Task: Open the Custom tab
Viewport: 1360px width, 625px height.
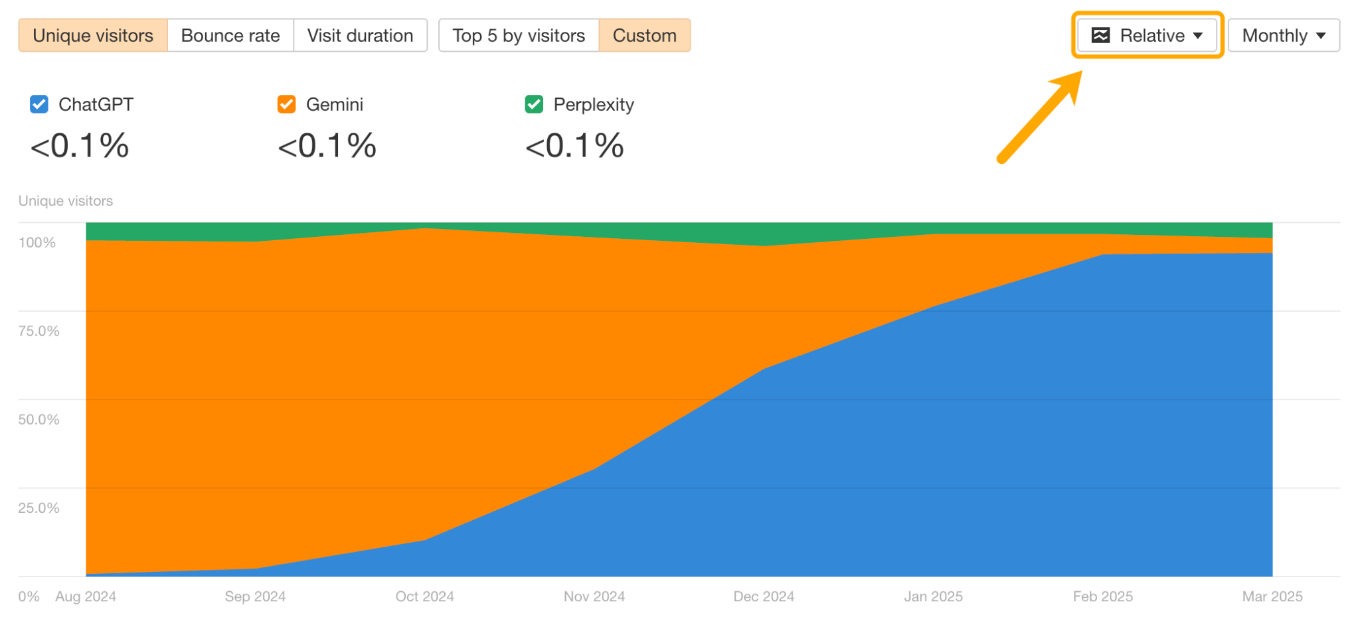Action: [x=645, y=35]
